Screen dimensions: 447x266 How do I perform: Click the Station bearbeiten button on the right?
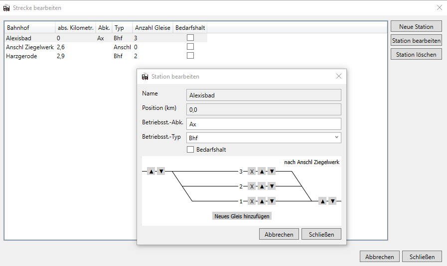point(416,40)
